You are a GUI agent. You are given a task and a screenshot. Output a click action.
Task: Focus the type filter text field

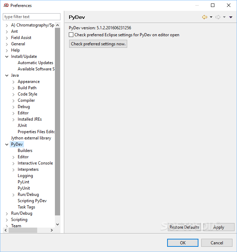click(x=32, y=17)
